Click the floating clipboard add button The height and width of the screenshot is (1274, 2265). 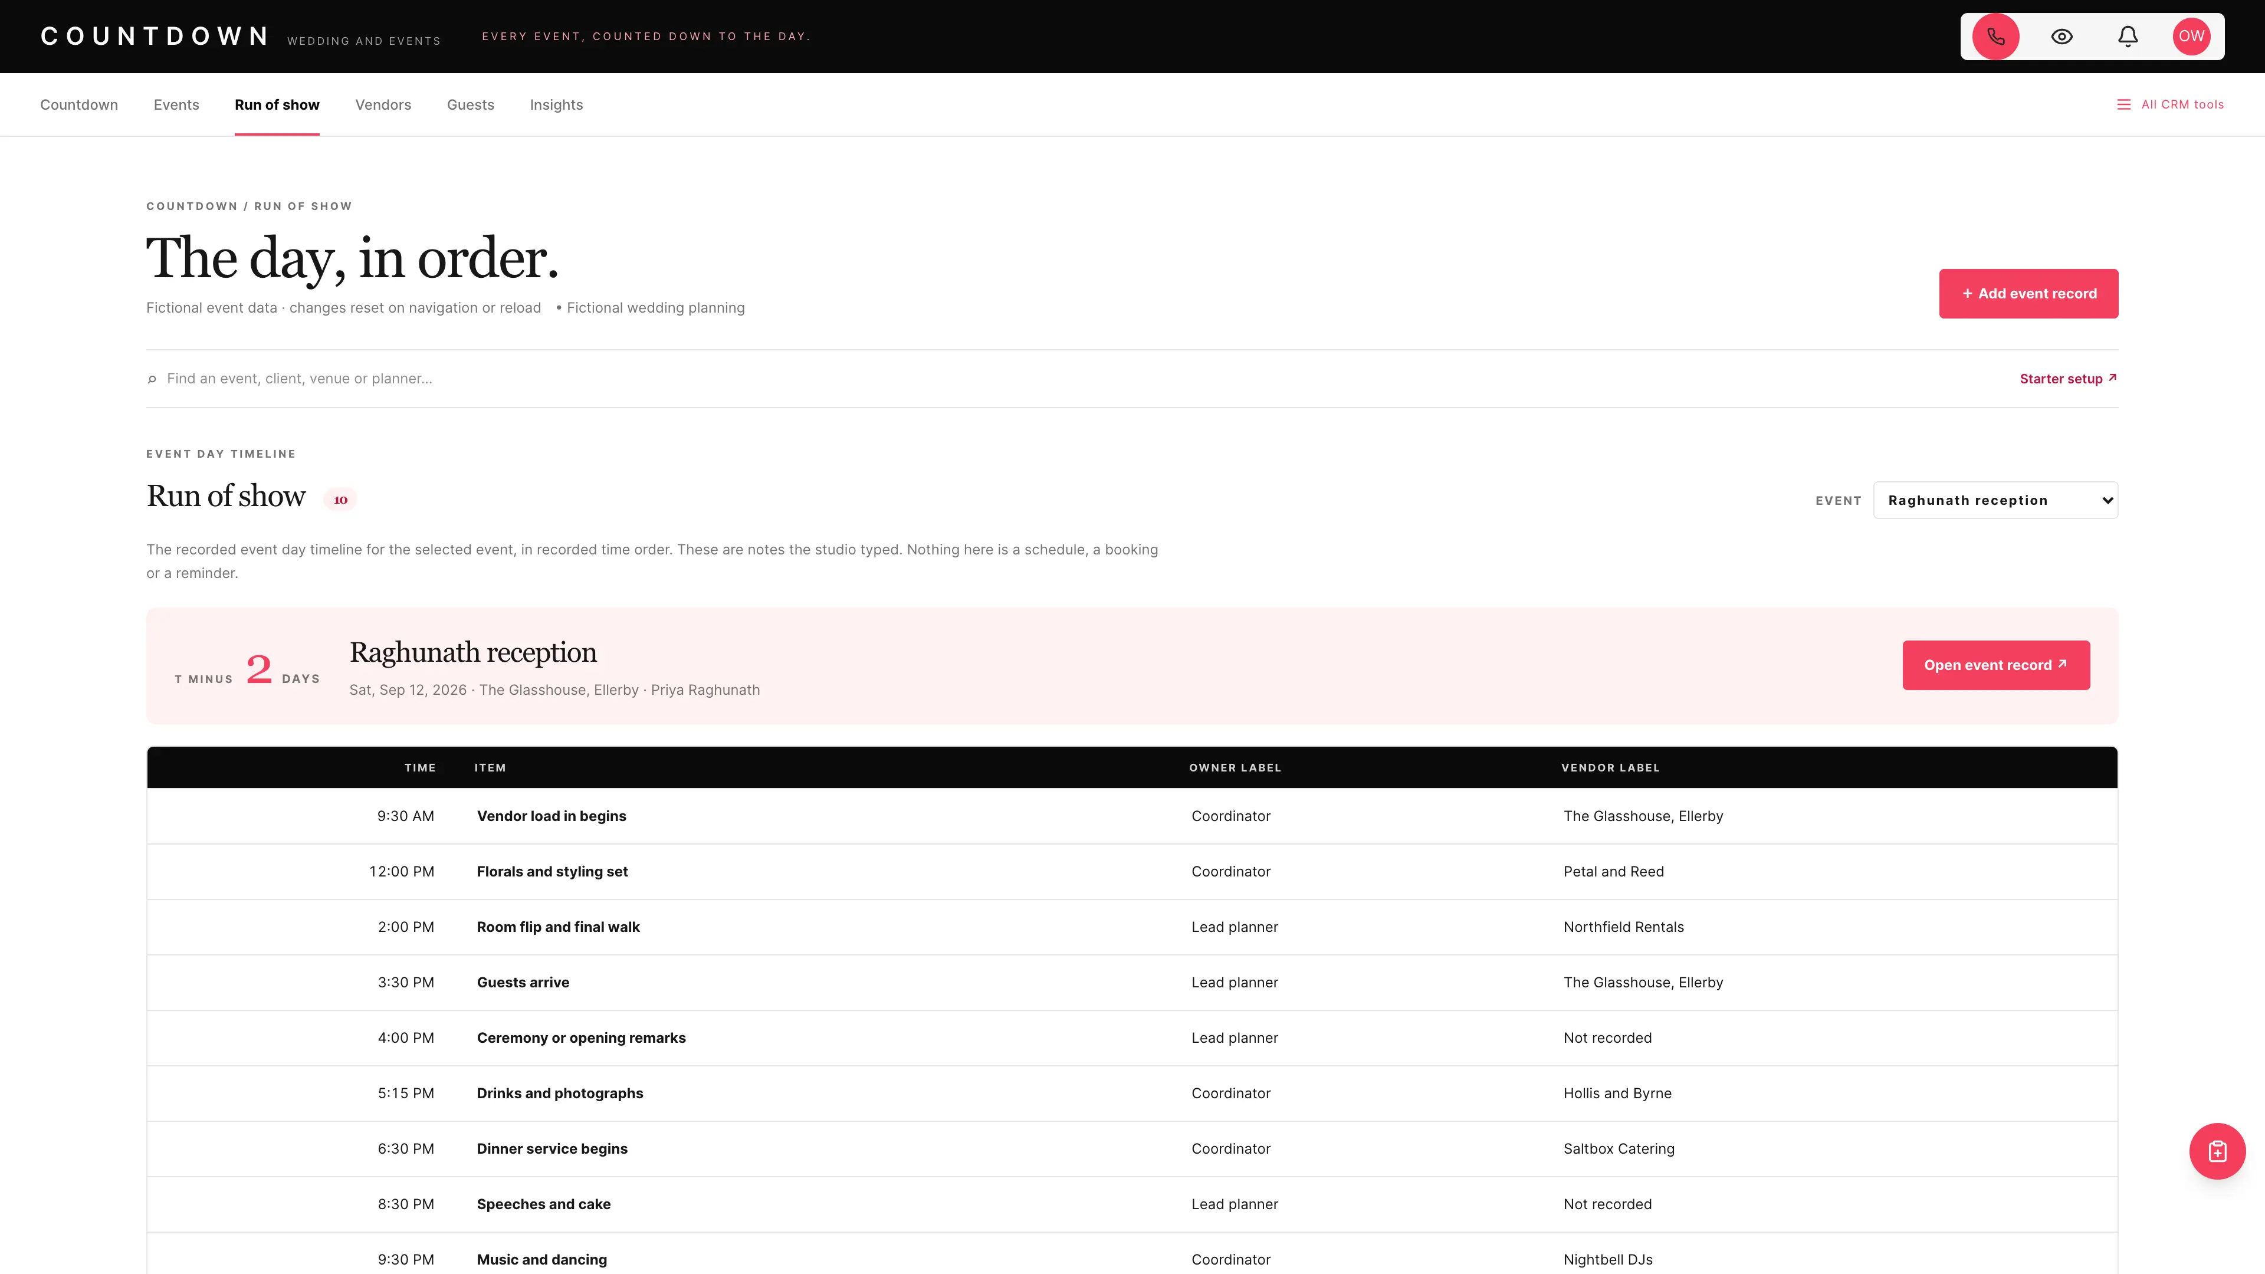pyautogui.click(x=2217, y=1151)
